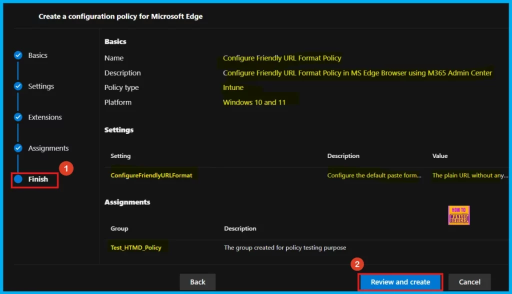Click the Description header in Assignments table
This screenshot has height=294, width=512.
point(240,228)
